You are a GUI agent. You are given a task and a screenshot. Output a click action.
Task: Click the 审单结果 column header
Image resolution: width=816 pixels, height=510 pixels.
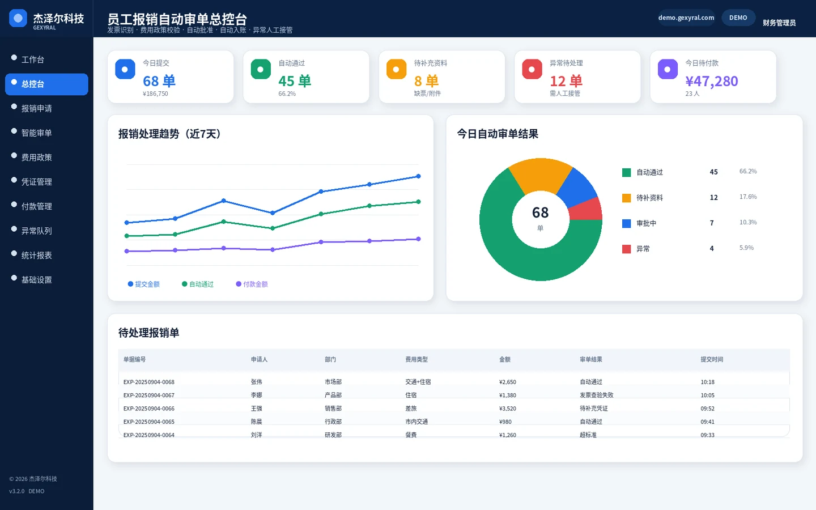591,359
